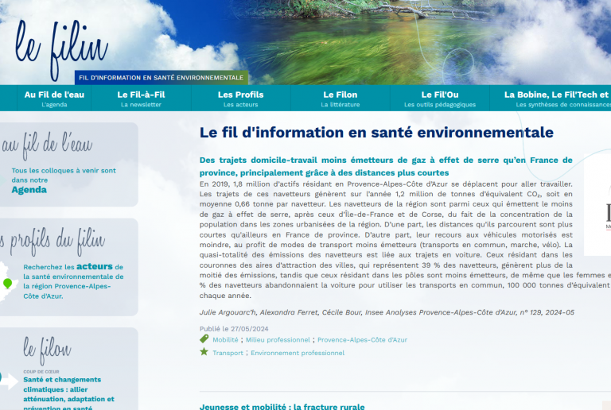
Task: Open the 'Au Fil de l'eau' agenda menu
Action: pos(54,99)
